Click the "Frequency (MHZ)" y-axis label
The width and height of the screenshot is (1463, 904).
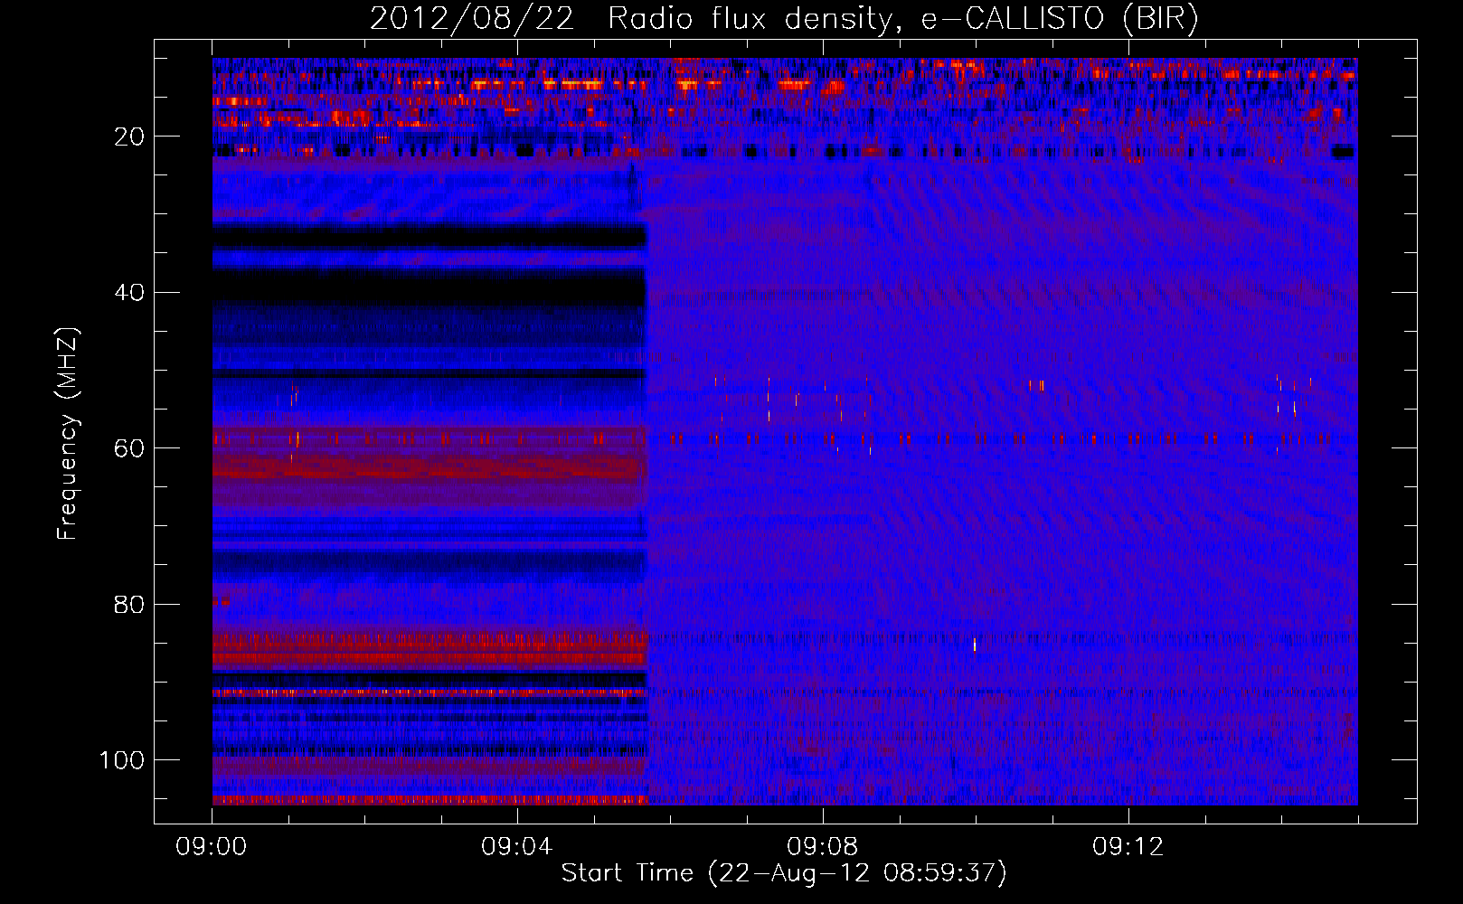[68, 434]
